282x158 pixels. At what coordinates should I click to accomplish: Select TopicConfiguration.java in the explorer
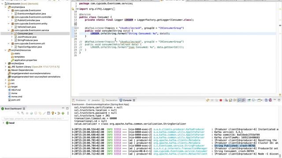pyautogui.click(x=30, y=47)
